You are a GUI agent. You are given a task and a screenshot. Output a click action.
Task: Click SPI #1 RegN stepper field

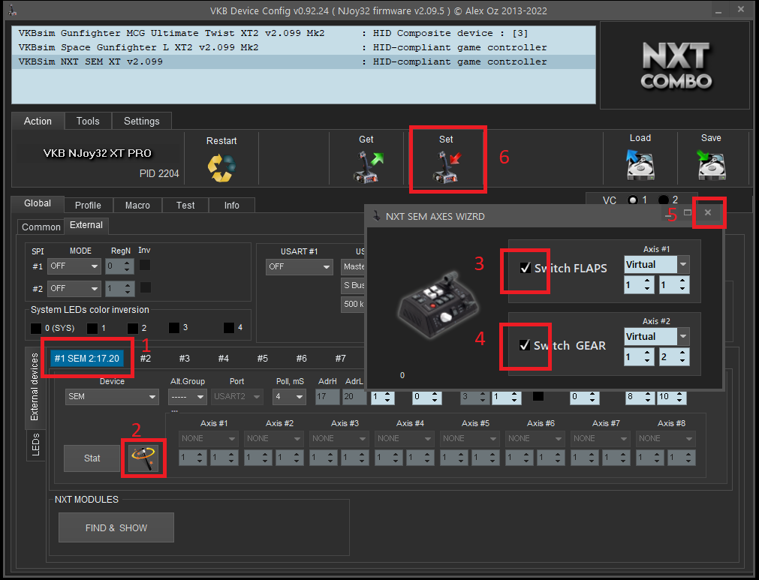coord(119,266)
